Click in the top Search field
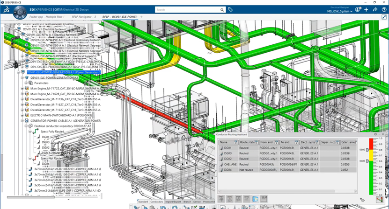The image size is (389, 209). [x=187, y=10]
